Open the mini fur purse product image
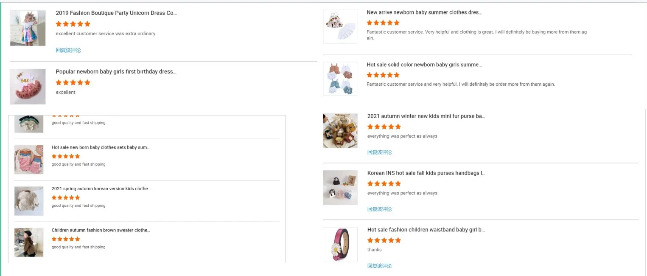The height and width of the screenshot is (276, 647). (340, 130)
